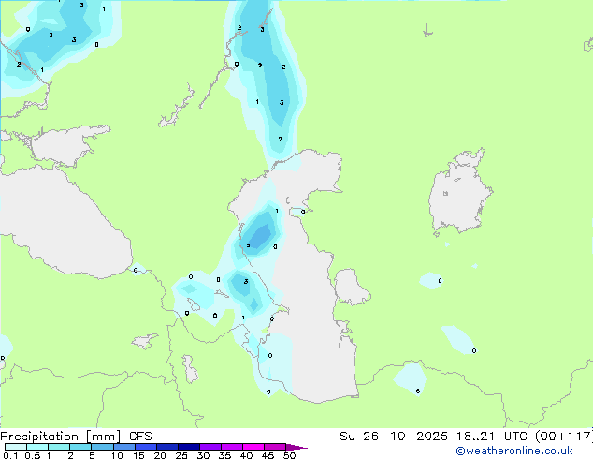
Task: Click the '0.1' legend scale value
Action: (10, 455)
